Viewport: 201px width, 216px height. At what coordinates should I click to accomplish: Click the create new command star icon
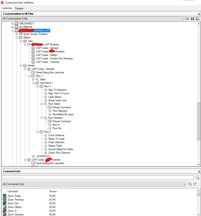click(x=195, y=184)
